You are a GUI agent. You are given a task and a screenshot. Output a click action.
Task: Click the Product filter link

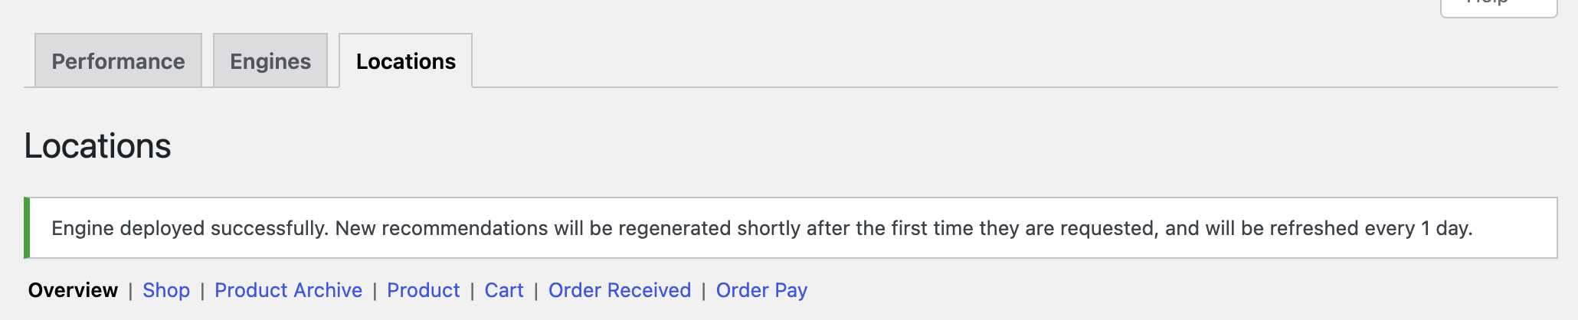[x=423, y=290]
